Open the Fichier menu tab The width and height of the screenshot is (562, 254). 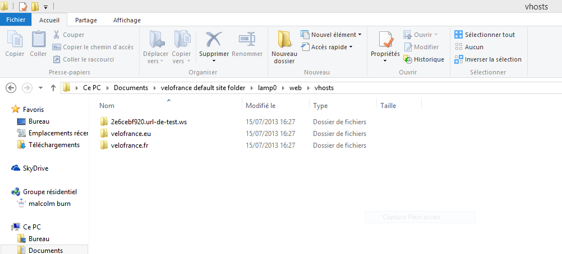click(16, 20)
